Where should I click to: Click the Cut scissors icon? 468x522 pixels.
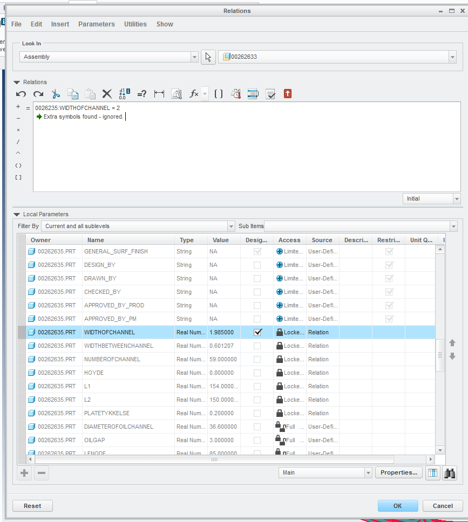(x=55, y=94)
